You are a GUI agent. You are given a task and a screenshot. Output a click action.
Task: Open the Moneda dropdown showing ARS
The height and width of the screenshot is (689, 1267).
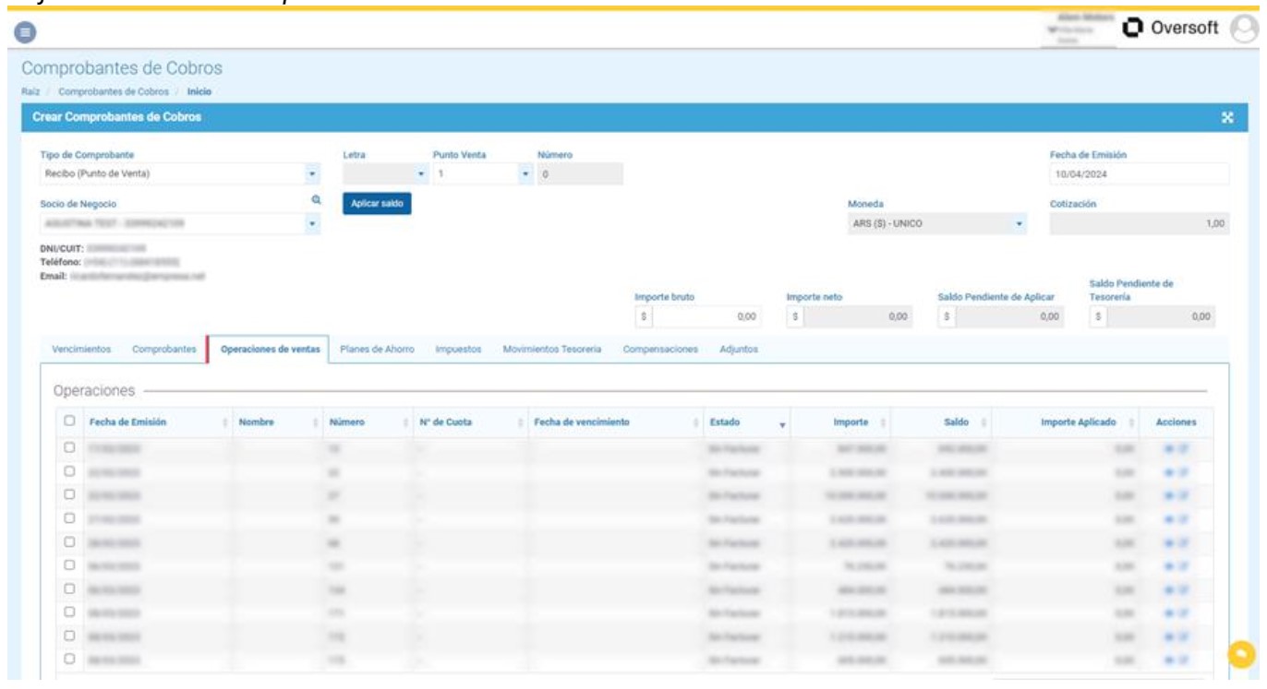point(937,223)
